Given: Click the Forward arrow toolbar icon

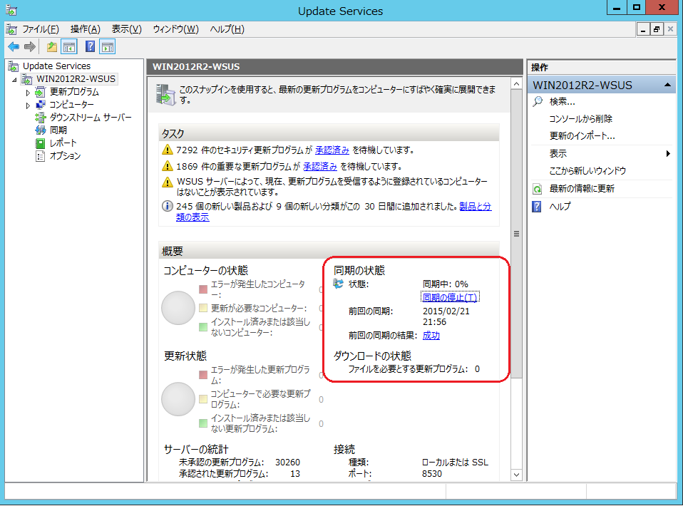Looking at the screenshot, I should 30,47.
